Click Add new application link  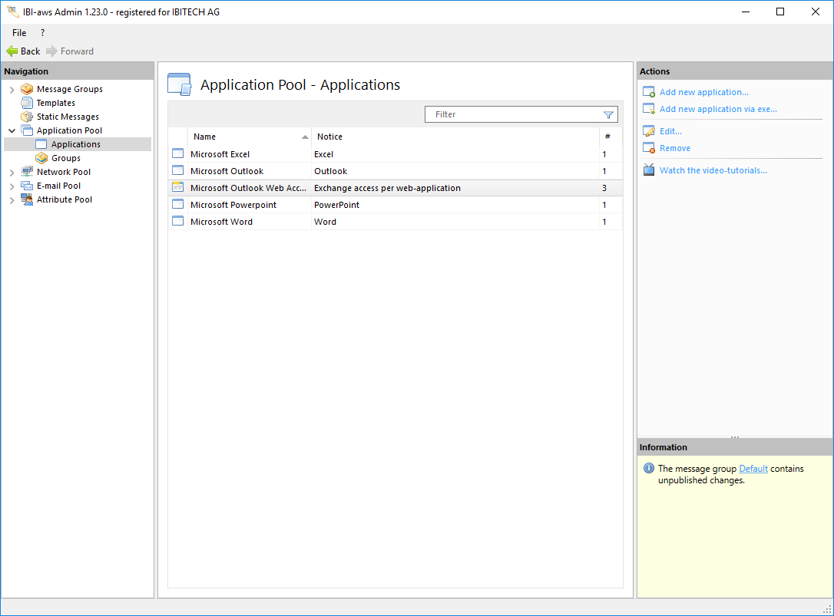click(703, 92)
